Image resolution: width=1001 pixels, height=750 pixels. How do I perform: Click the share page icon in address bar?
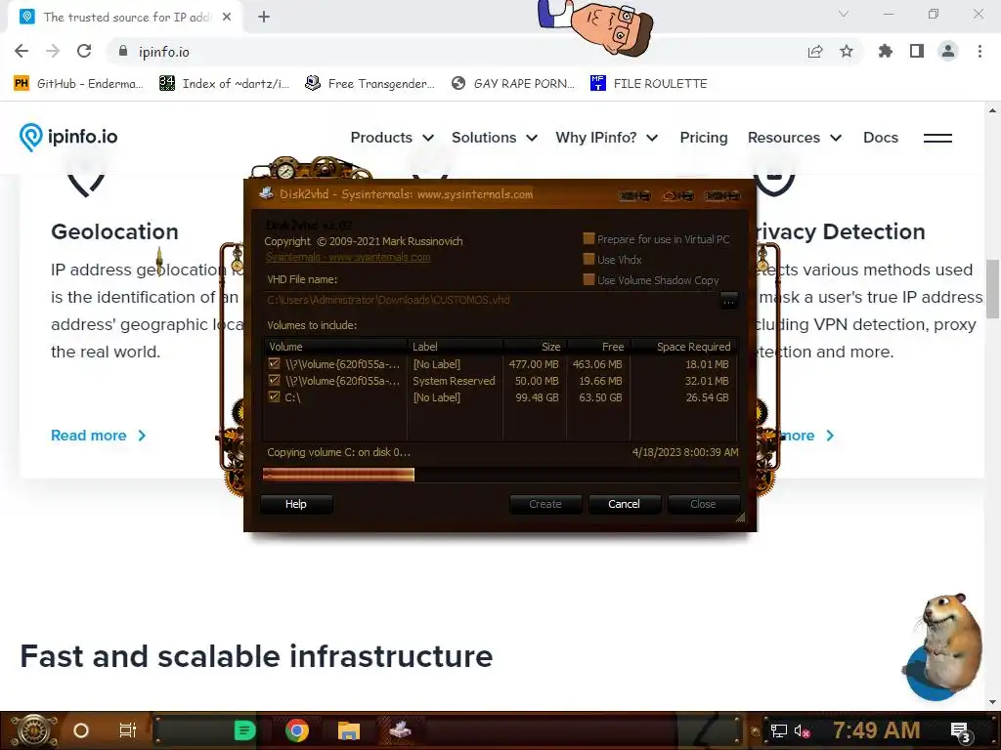815,51
